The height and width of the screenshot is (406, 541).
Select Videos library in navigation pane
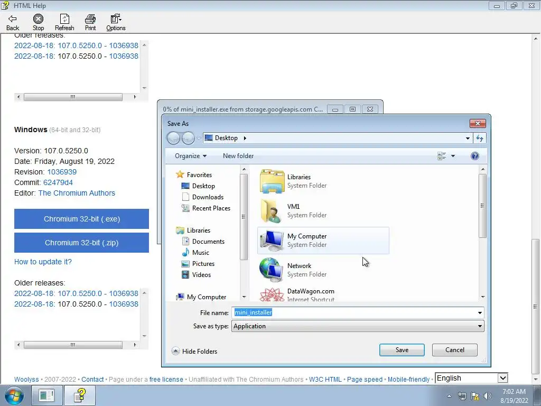tap(201, 275)
